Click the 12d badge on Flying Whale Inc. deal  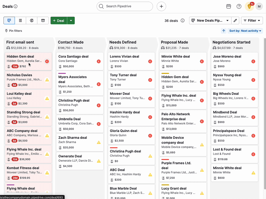15,159
